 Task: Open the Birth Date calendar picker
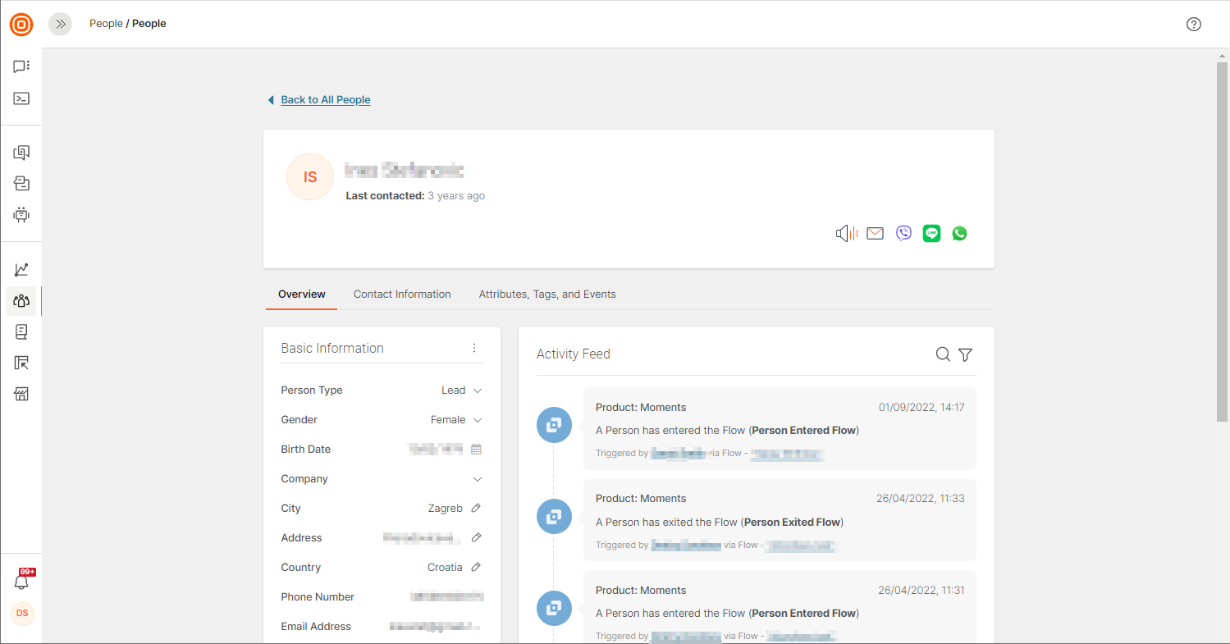tap(476, 449)
